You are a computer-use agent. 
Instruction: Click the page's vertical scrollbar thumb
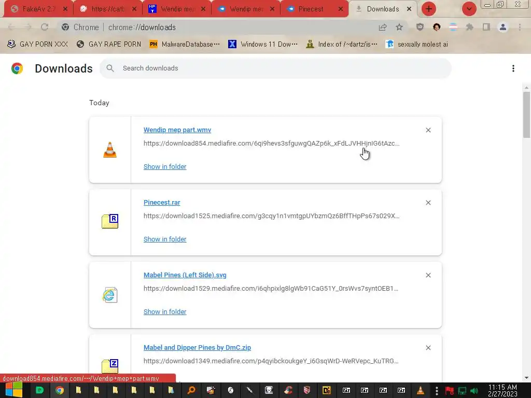(x=526, y=115)
